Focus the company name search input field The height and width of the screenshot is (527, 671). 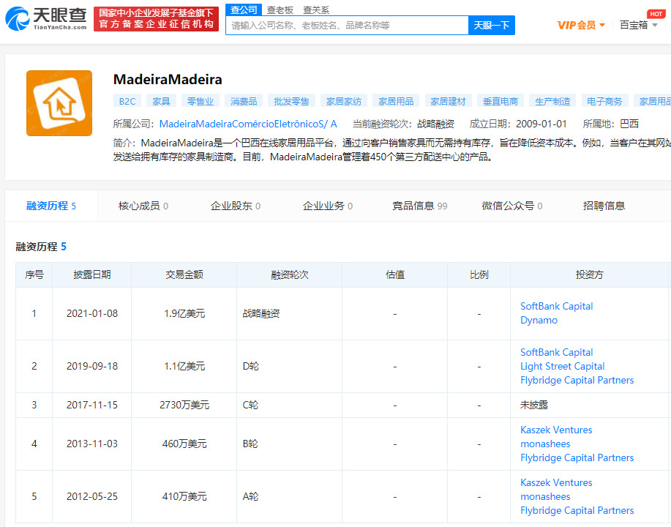(347, 26)
